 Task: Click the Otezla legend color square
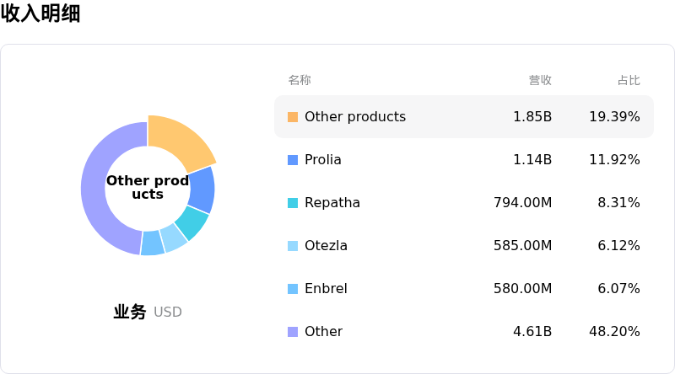(293, 246)
